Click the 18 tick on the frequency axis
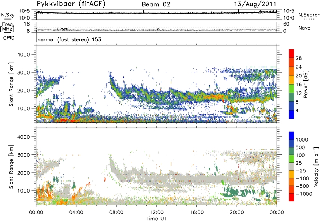320x221 pixels. (27, 24)
